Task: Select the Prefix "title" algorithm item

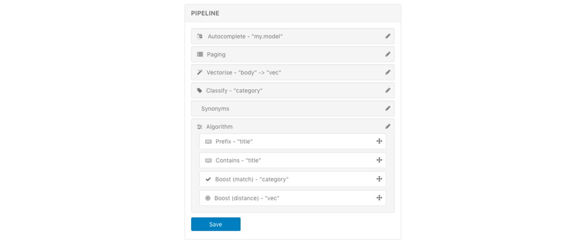Action: (x=292, y=141)
